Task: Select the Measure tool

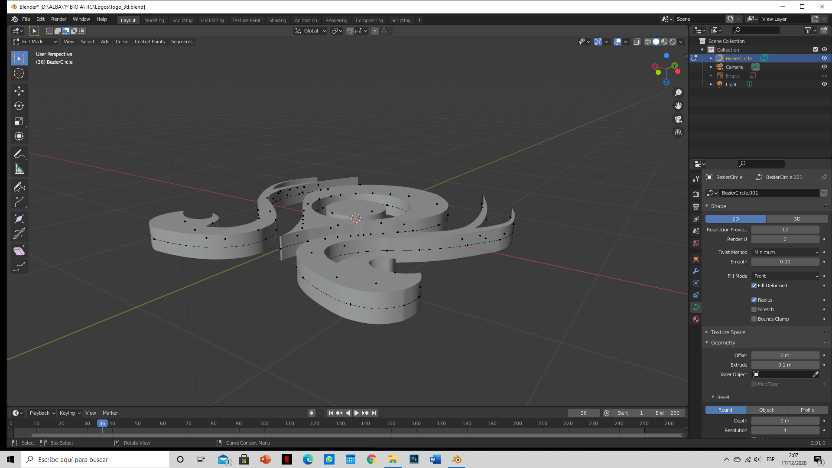Action: pos(19,169)
